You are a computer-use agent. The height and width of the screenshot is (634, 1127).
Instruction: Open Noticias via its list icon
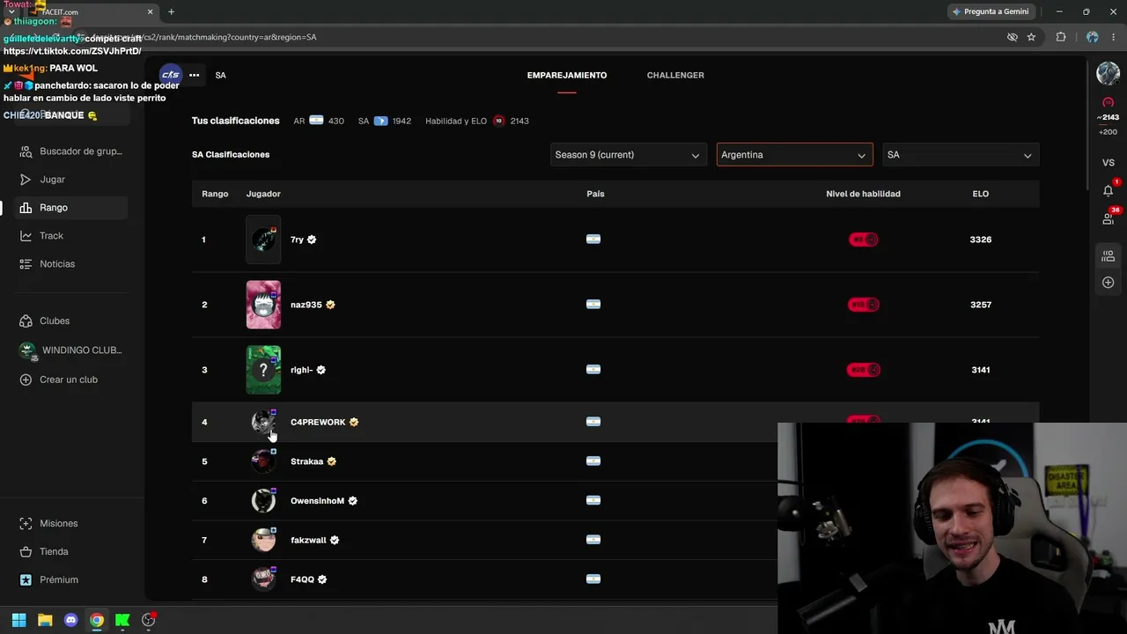click(26, 264)
